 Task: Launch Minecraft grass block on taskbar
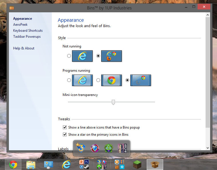pos(137,165)
